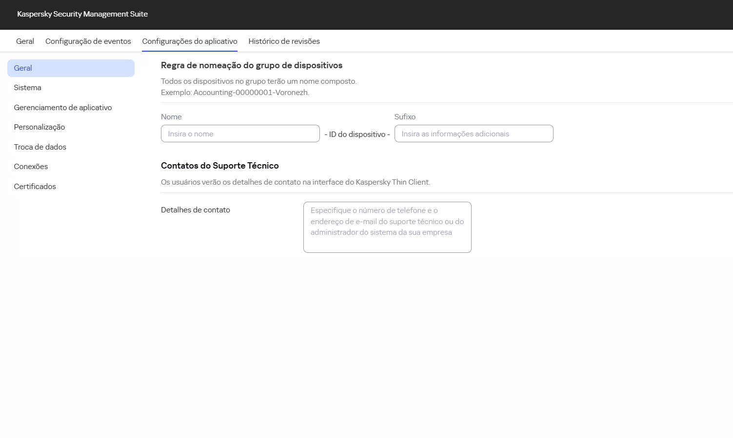The image size is (733, 438).
Task: Click the Regra de nomeação heading
Action: coord(252,65)
